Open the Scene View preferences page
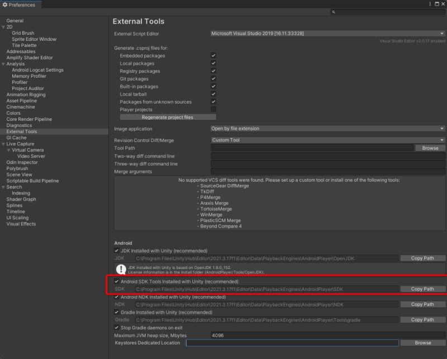This screenshot has width=447, height=359. [x=18, y=174]
